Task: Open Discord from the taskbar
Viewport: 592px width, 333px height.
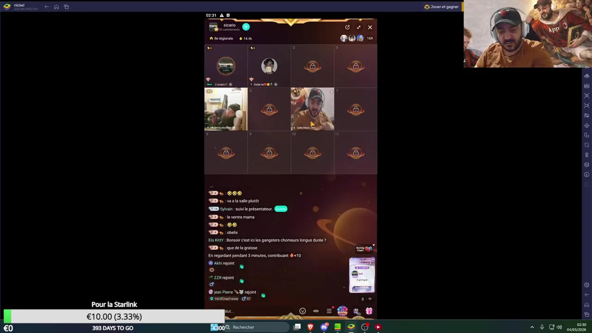Action: pos(324,327)
